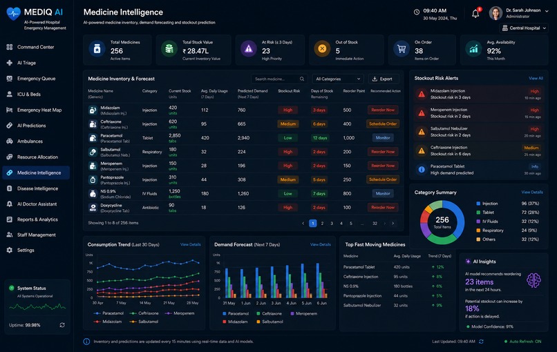Click Monitor for Paracetamol
This screenshot has width=557, height=352.
point(383,137)
